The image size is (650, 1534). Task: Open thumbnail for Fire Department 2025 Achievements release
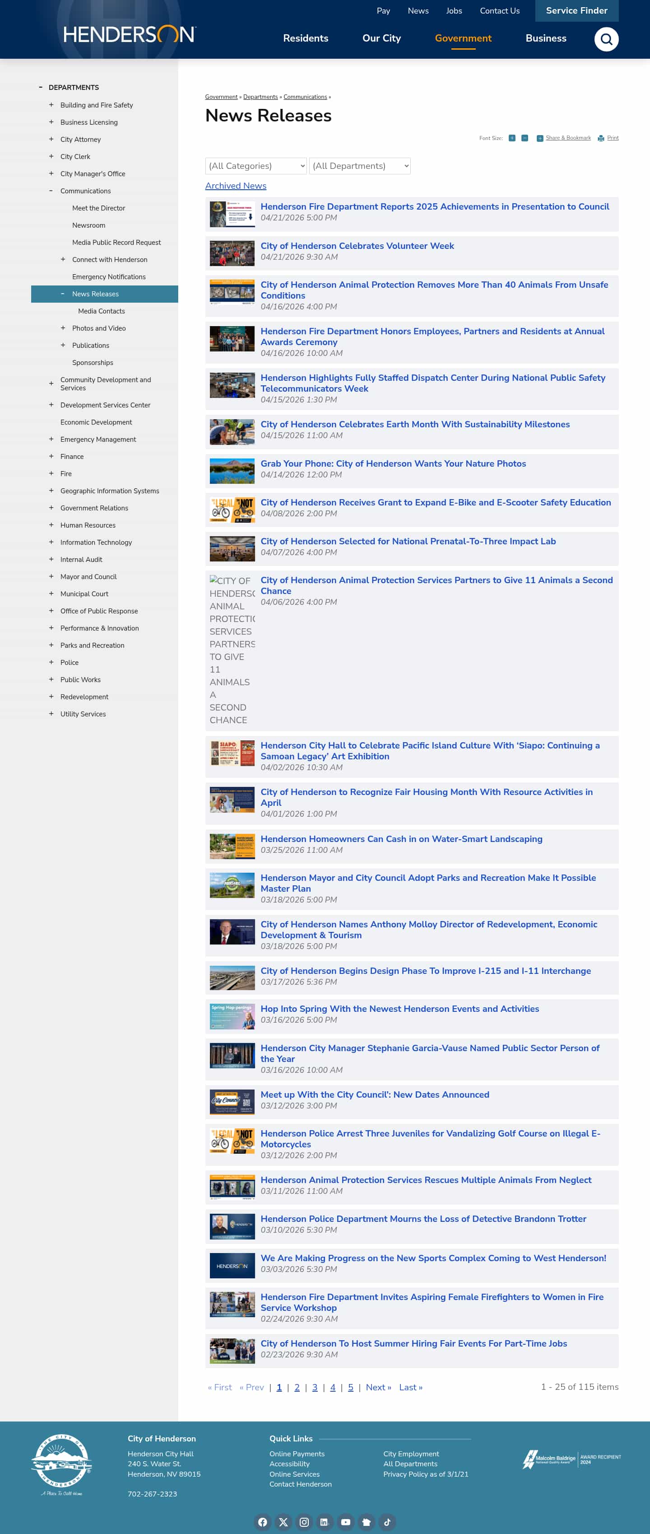(x=232, y=215)
